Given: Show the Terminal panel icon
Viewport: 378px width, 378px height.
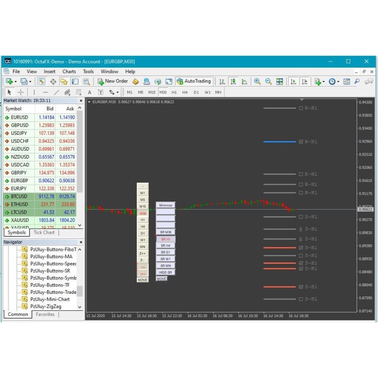Looking at the screenshot, I should pyautogui.click(x=75, y=81).
